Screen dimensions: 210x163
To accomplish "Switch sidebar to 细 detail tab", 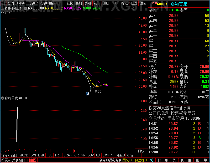I will [167, 160].
